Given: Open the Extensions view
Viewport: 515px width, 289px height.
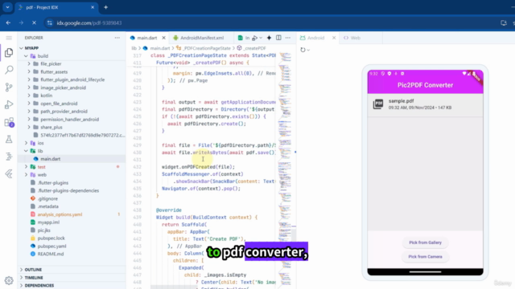Looking at the screenshot, I should 9,122.
